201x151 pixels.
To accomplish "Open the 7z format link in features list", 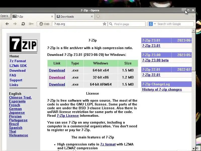I will 108,144.
